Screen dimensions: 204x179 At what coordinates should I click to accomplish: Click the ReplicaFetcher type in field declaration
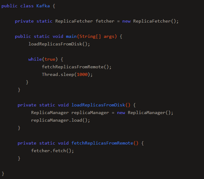[74, 21]
